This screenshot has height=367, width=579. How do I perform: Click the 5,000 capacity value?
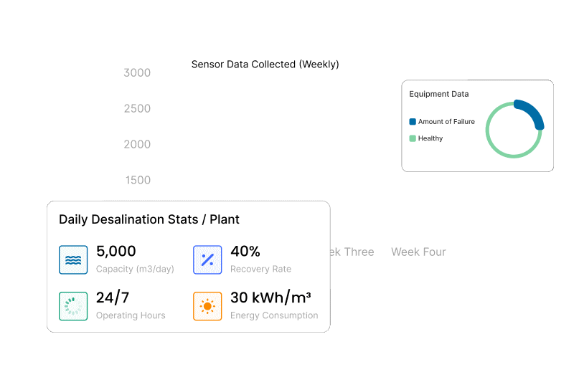(x=116, y=252)
